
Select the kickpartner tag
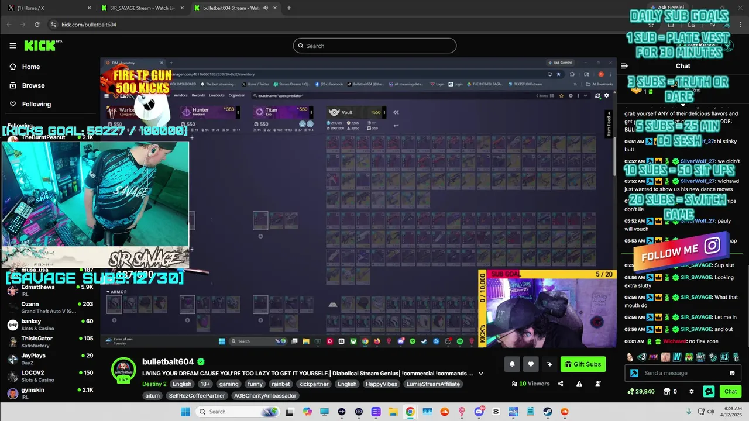tap(313, 384)
